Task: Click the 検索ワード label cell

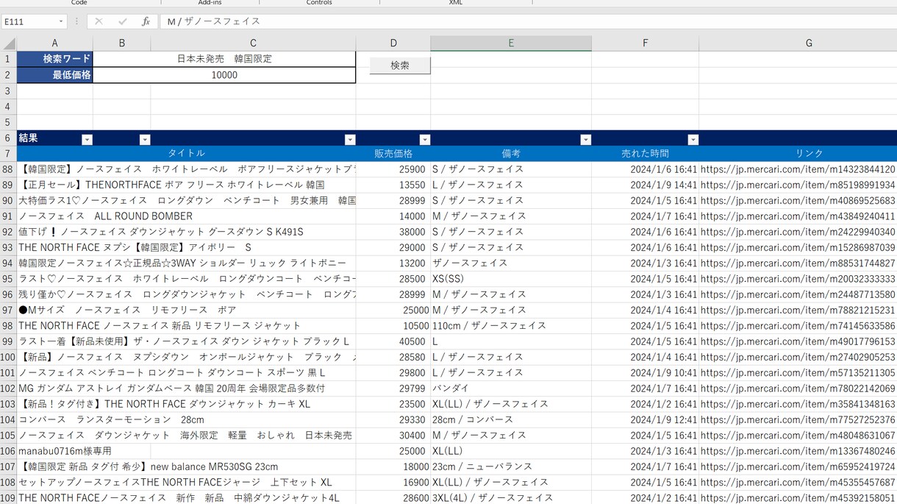Action: click(x=55, y=59)
